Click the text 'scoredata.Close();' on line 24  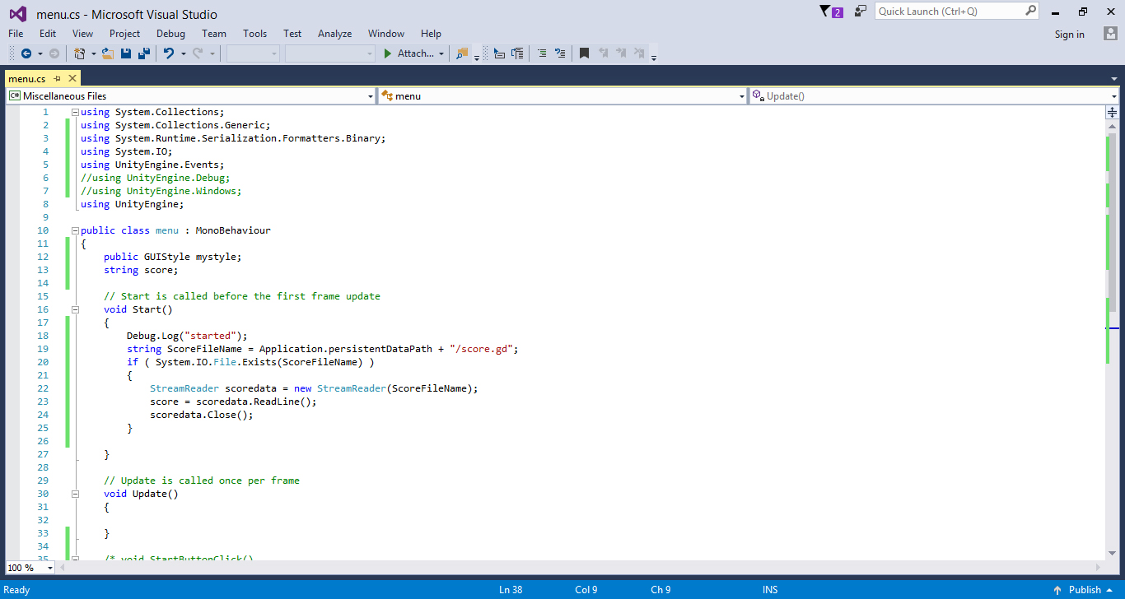(202, 415)
